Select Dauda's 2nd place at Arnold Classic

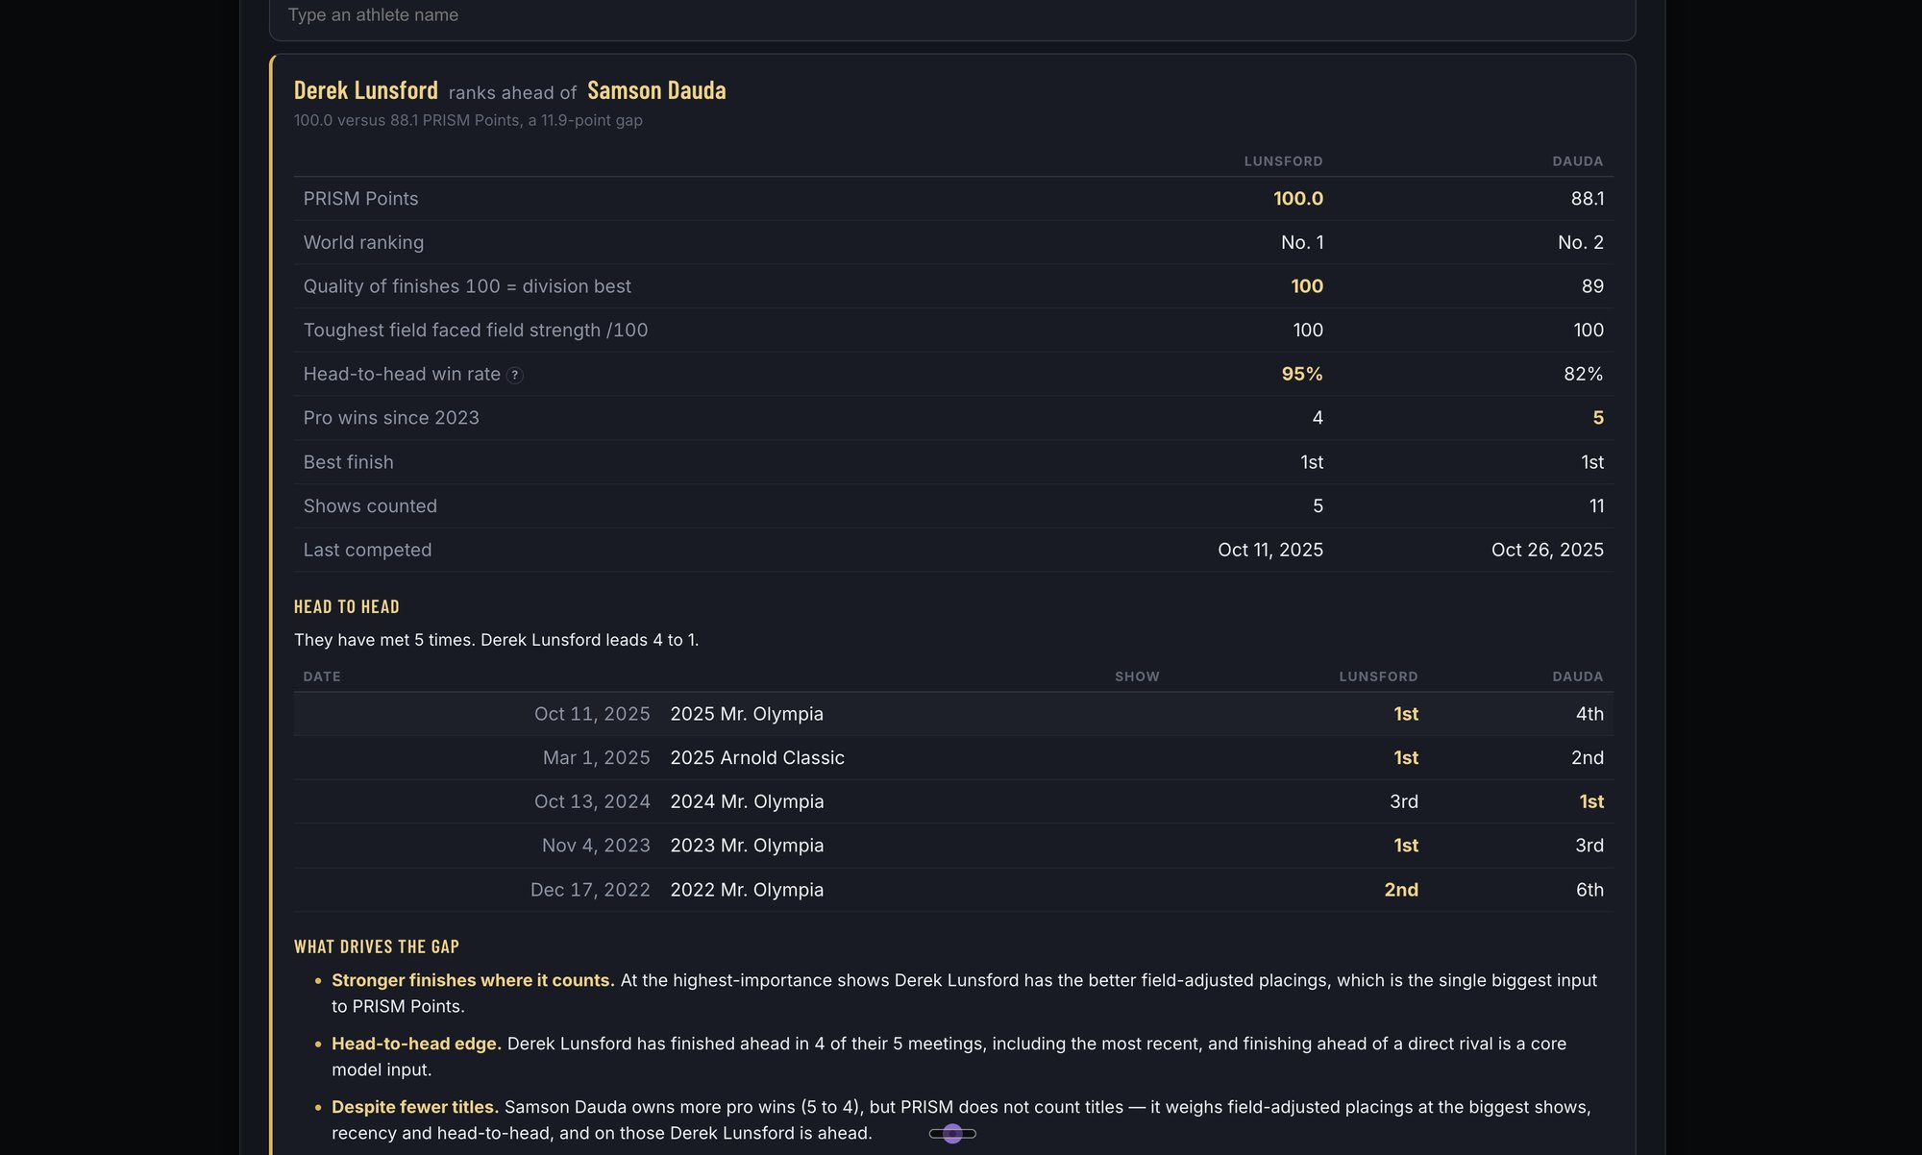[x=1588, y=758]
